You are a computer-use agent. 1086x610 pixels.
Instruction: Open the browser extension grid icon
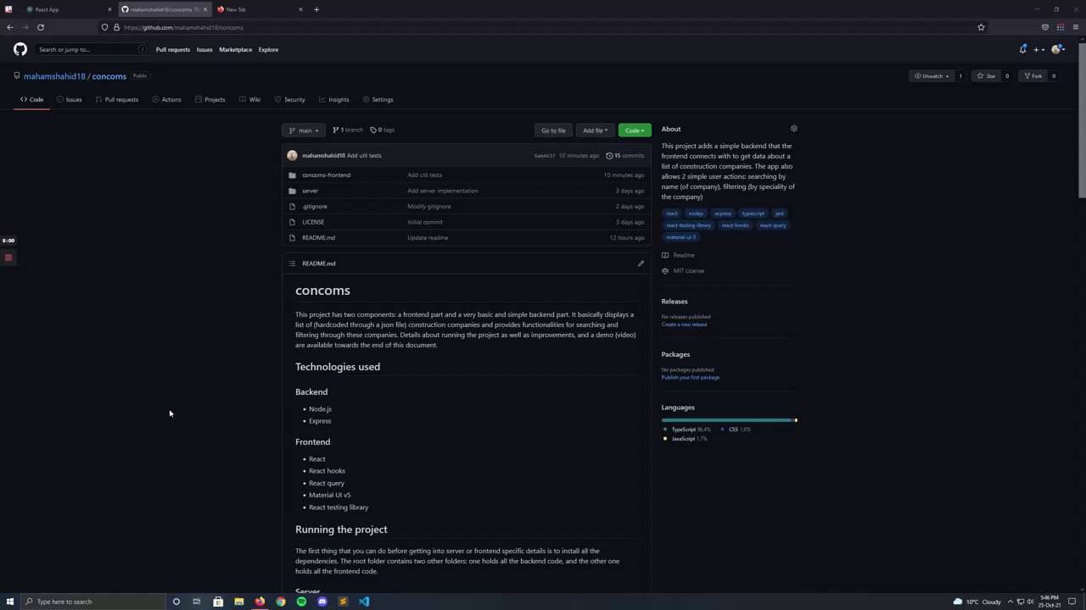point(1061,27)
